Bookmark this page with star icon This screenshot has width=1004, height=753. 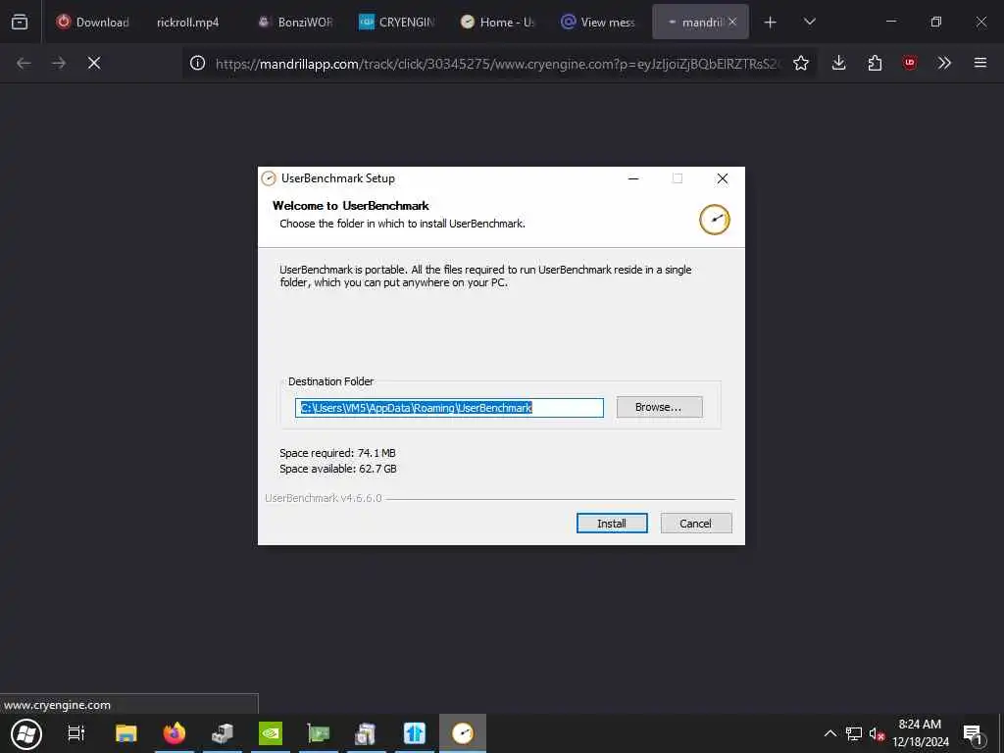click(x=800, y=63)
